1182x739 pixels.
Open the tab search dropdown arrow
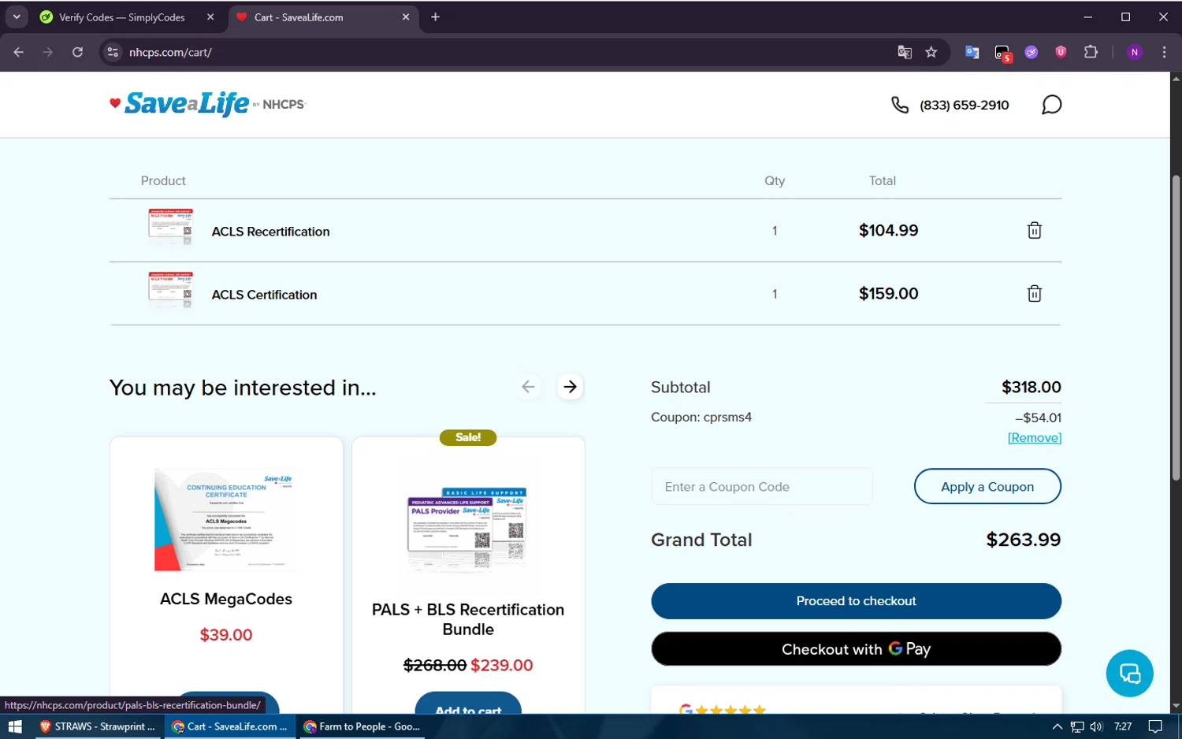click(x=17, y=17)
